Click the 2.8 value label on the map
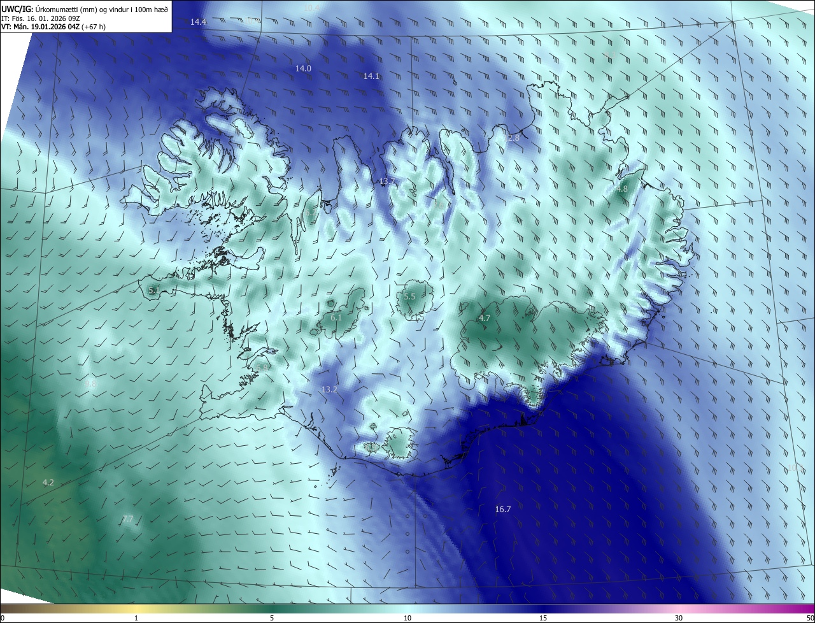Viewport: 815px width, 623px height. [x=514, y=138]
